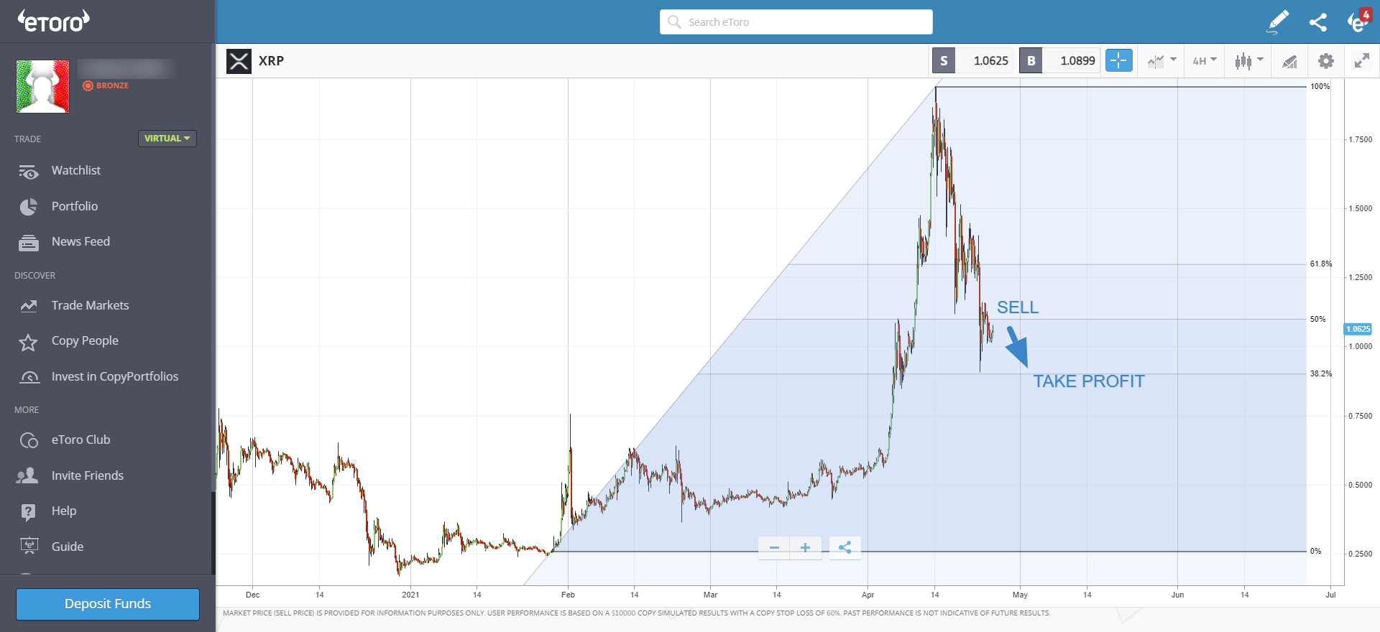
Task: Click the write post pencil icon
Action: click(x=1278, y=22)
